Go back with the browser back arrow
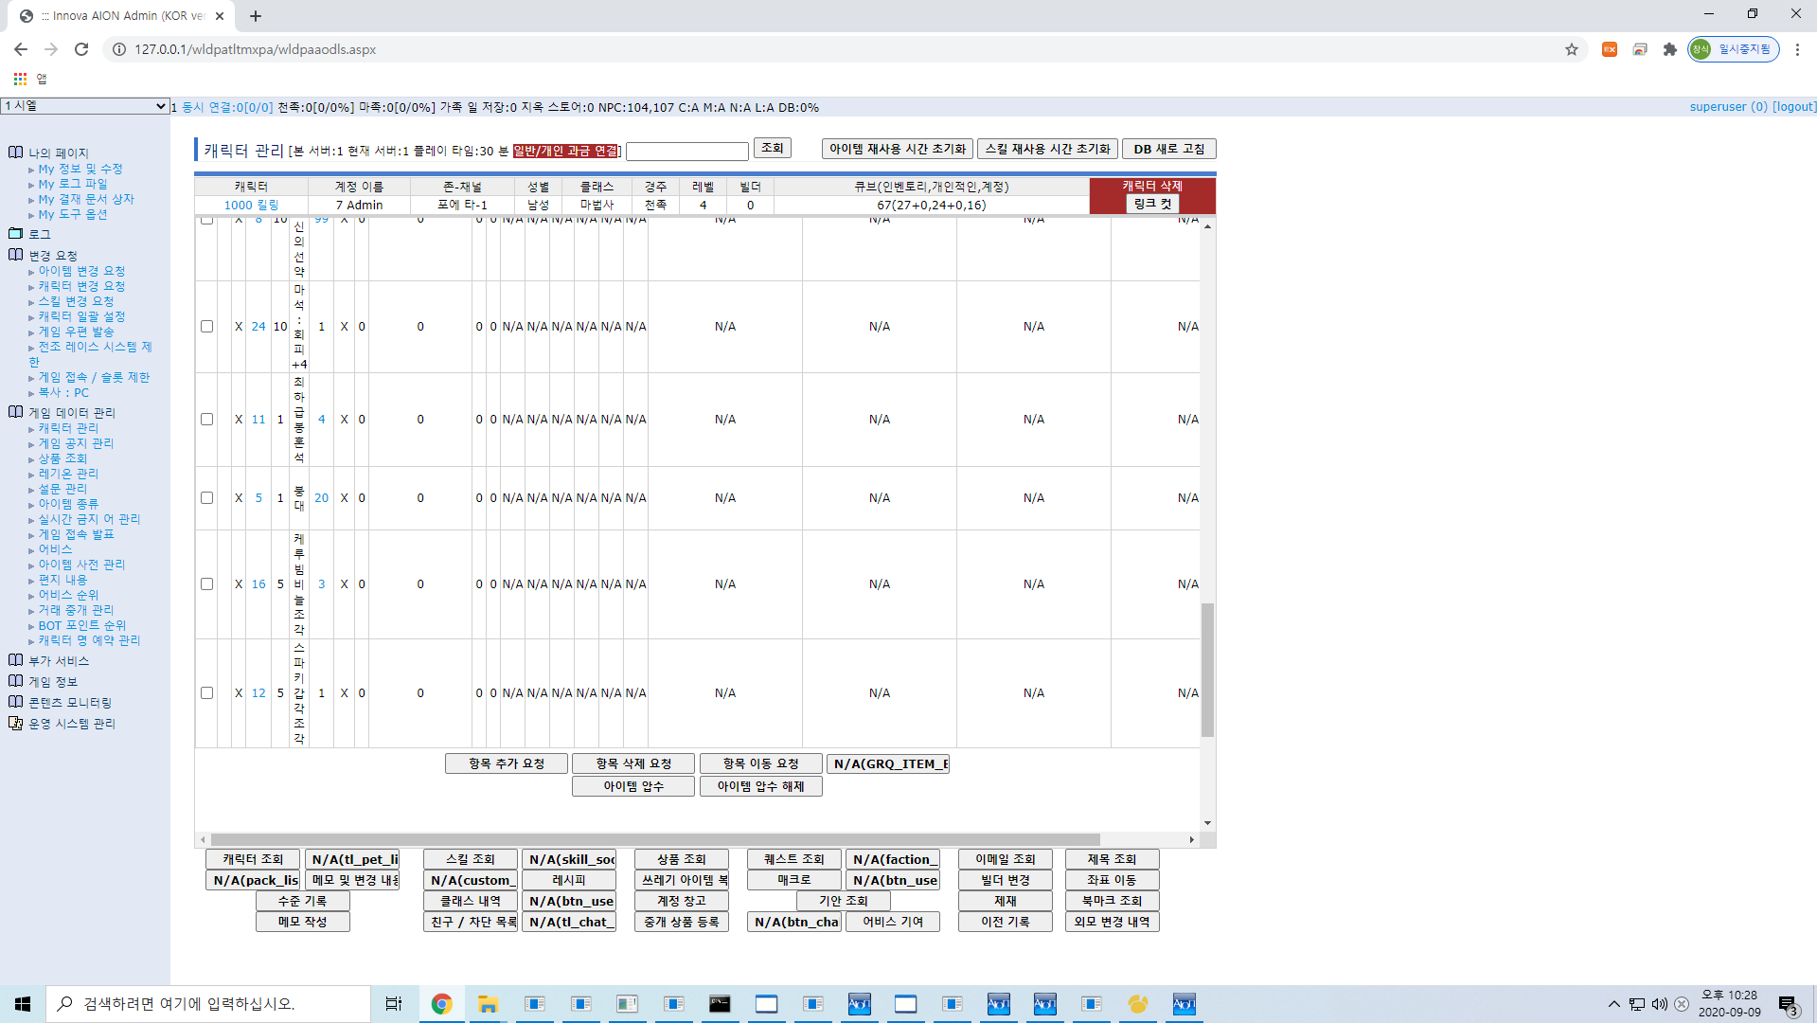Screen dimensions: 1817x1023 pos(21,49)
